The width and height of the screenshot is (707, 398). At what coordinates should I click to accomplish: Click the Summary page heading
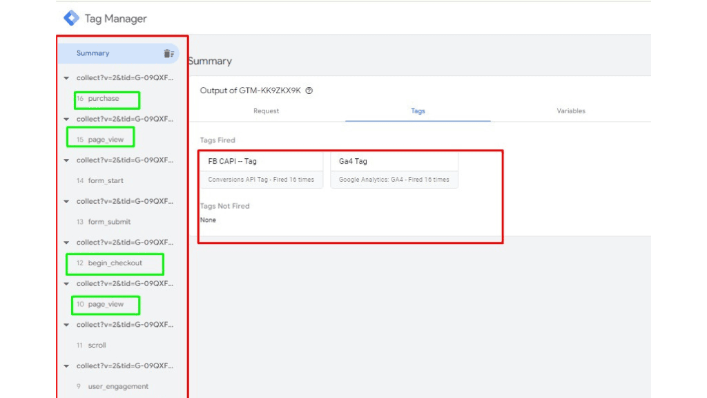[x=210, y=61]
